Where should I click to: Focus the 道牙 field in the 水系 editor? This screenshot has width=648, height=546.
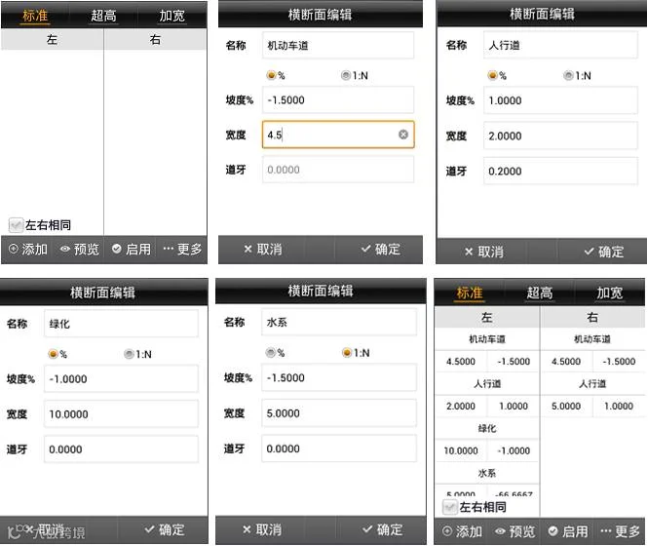point(339,448)
